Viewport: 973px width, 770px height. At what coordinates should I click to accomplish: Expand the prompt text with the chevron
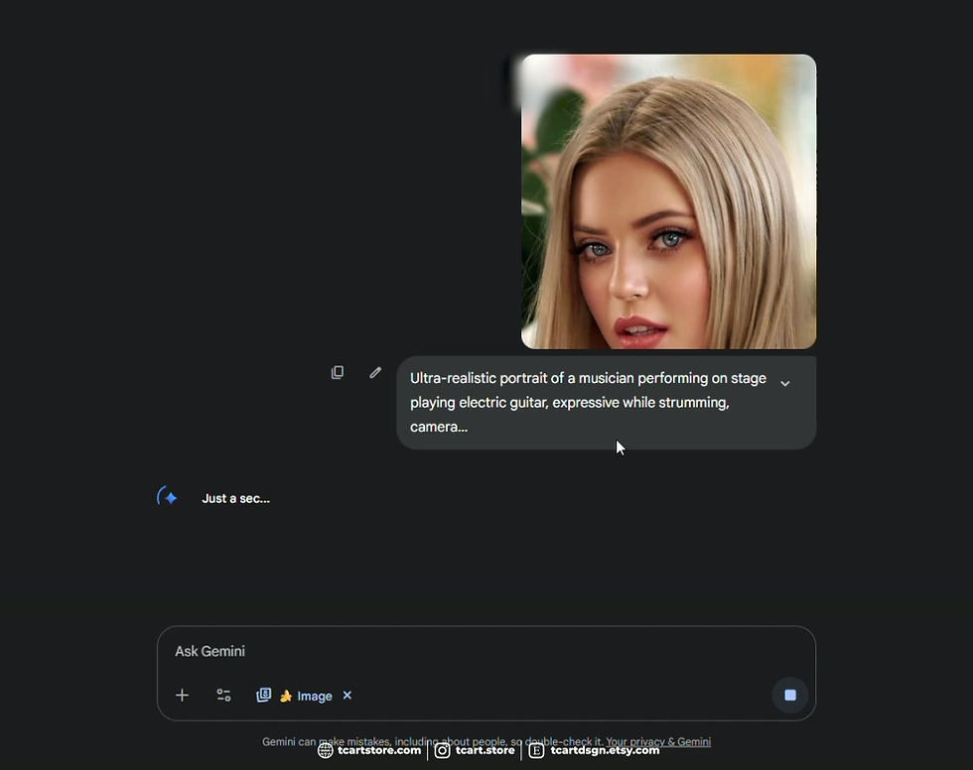point(785,383)
